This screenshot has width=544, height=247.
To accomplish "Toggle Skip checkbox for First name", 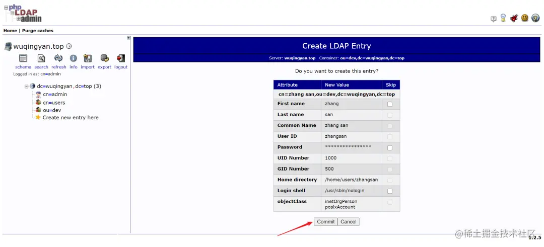I will pyautogui.click(x=390, y=104).
